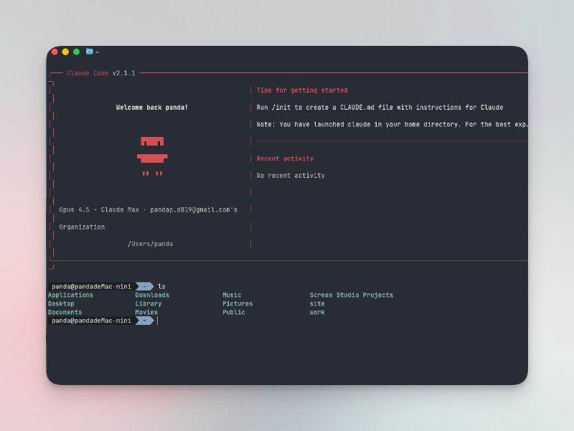Click the folder icon in the title bar
The width and height of the screenshot is (574, 431).
[89, 52]
